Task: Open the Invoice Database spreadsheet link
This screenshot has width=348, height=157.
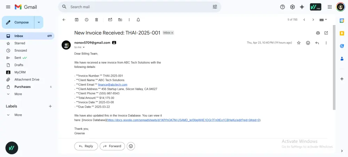Action: coord(183,120)
